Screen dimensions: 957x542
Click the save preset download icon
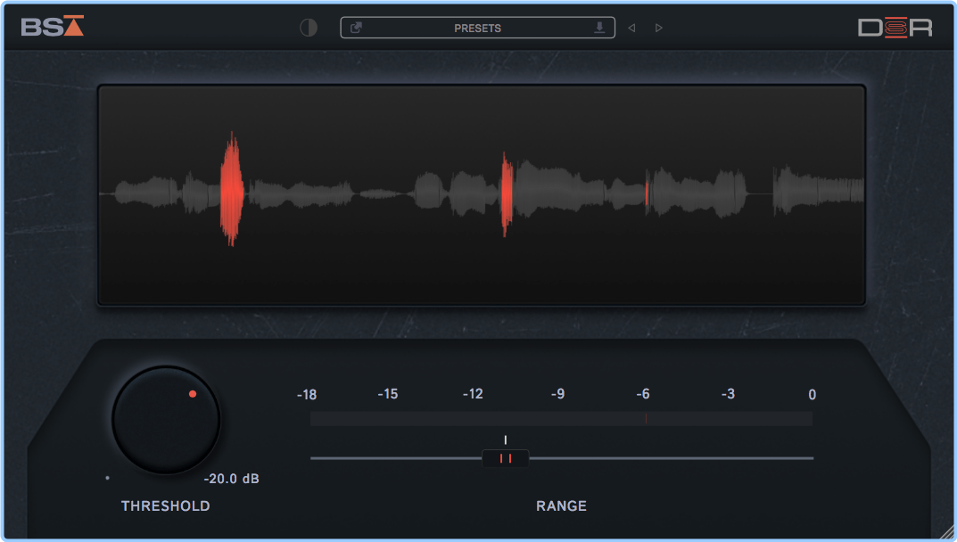click(x=599, y=28)
